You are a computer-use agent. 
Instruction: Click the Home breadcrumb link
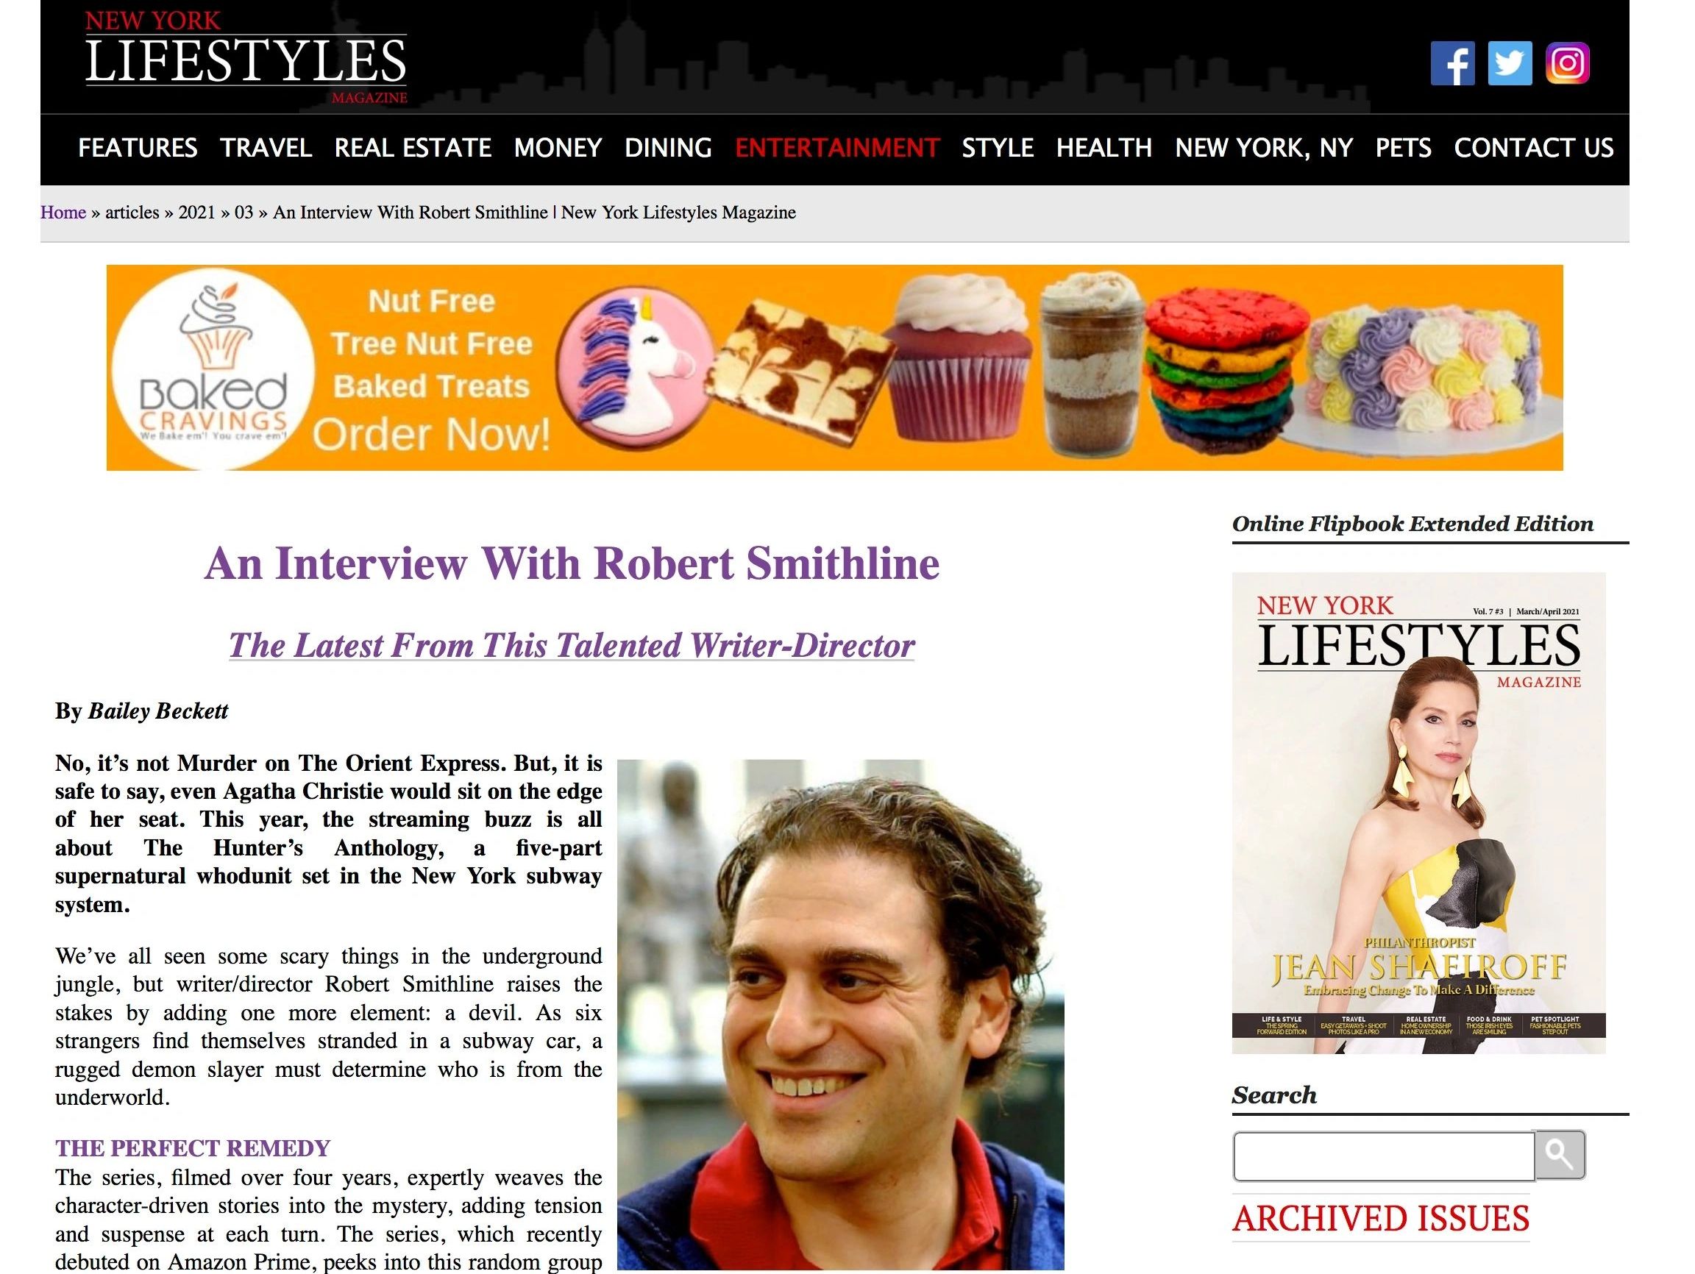point(63,212)
